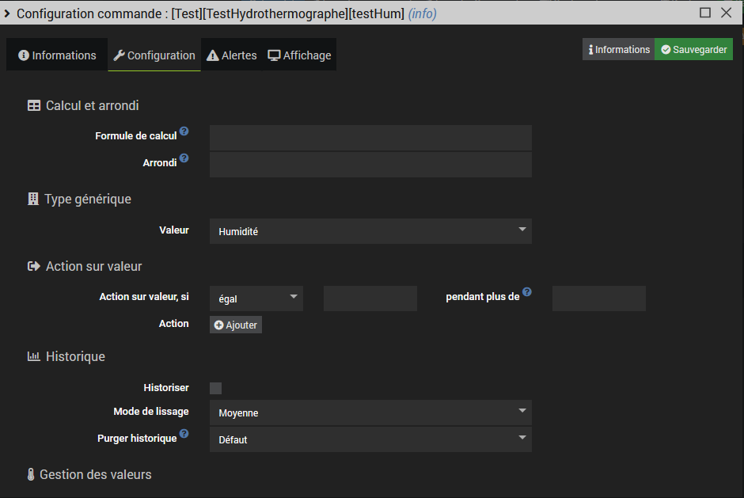Maximize the configuration dialog window
Image resolution: width=744 pixels, height=498 pixels.
click(705, 13)
